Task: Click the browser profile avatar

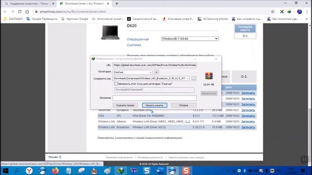Action: [299, 12]
